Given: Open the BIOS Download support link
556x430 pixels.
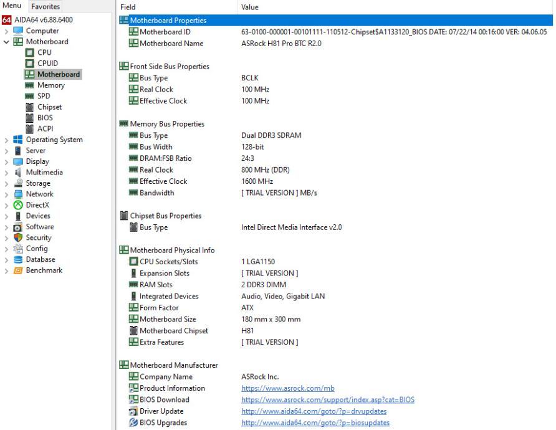Looking at the screenshot, I should [327, 399].
